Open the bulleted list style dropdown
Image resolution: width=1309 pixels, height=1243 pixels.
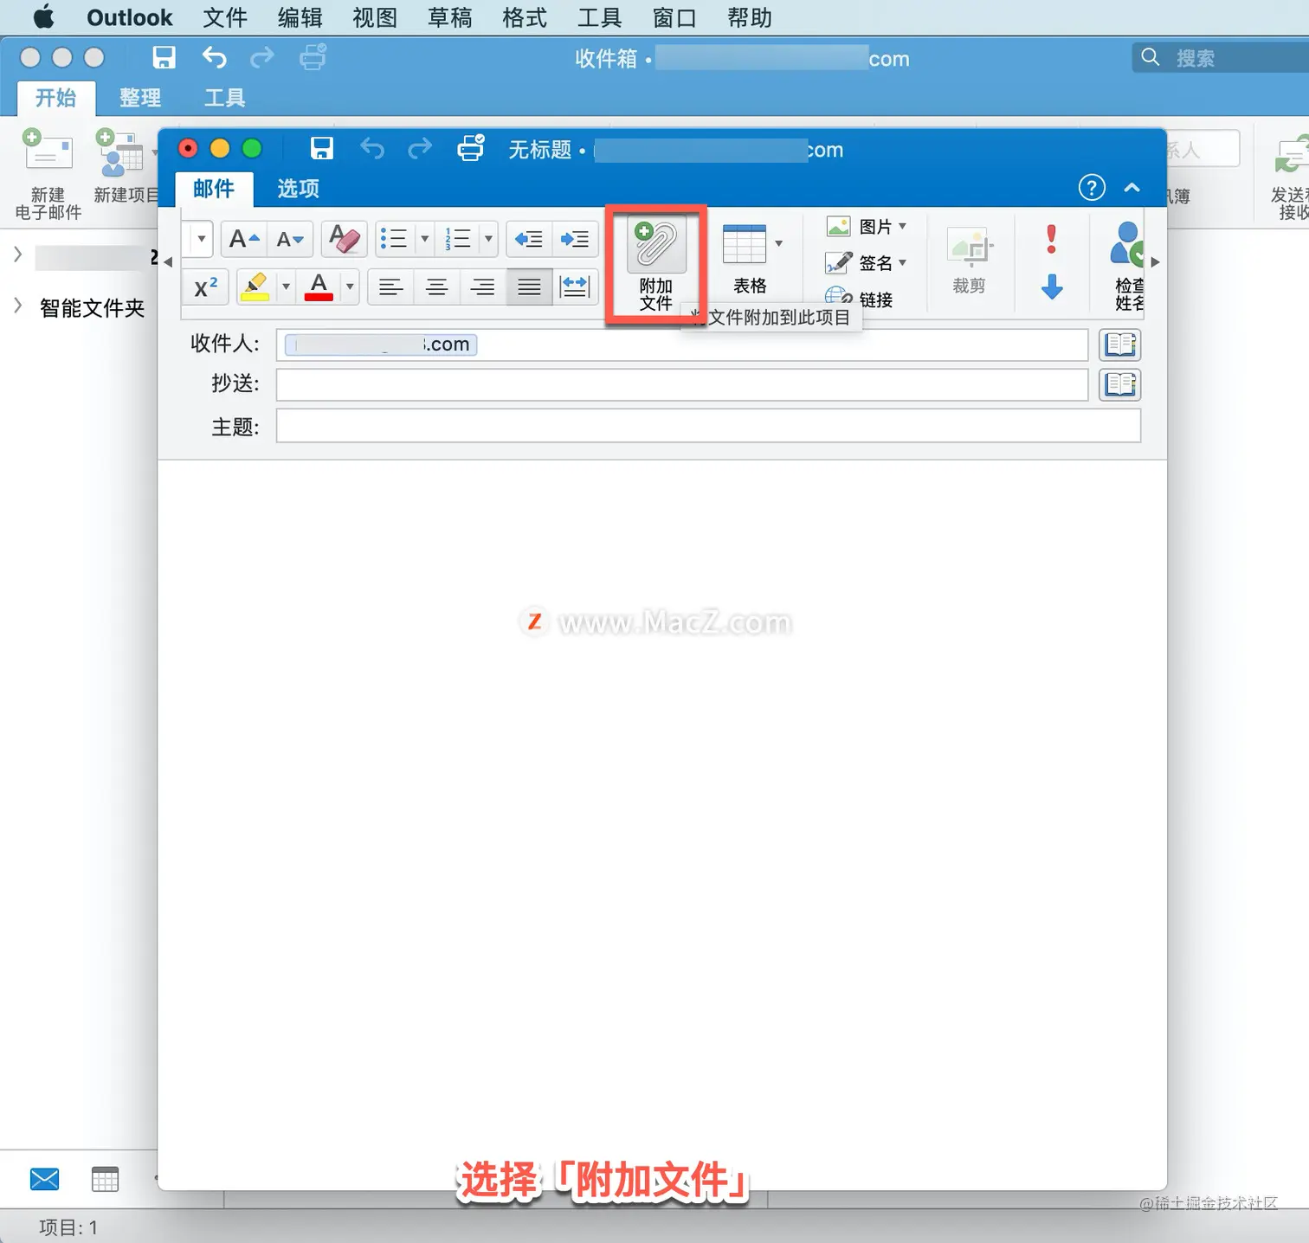(424, 239)
